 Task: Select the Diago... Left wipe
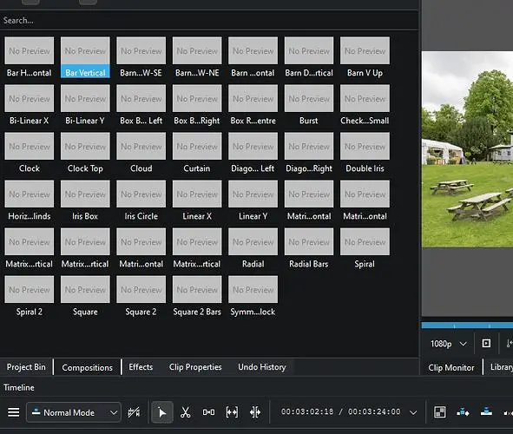click(x=253, y=153)
